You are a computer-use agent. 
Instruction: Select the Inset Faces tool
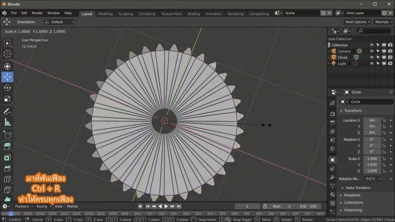pyautogui.click(x=7, y=157)
